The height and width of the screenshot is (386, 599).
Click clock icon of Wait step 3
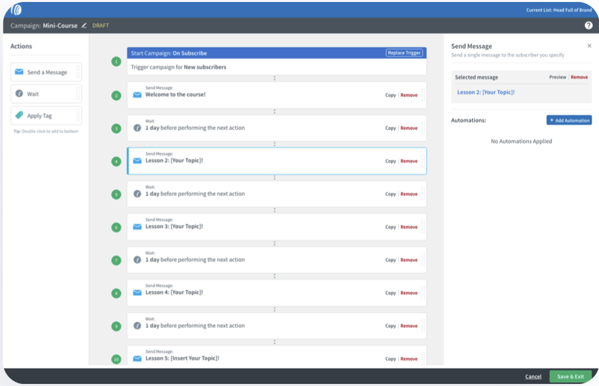tap(137, 128)
